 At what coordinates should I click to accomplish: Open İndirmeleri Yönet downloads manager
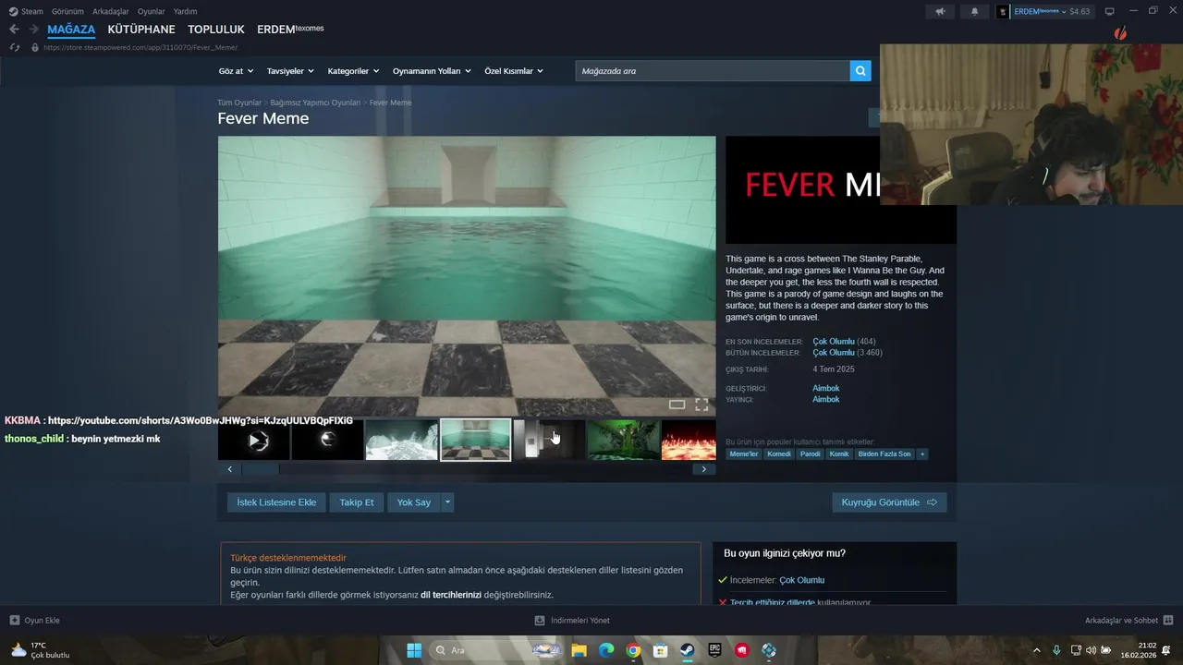click(x=572, y=621)
